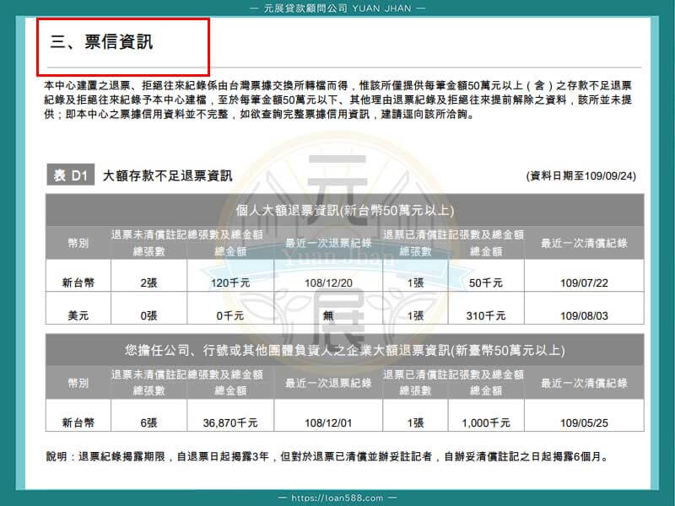Click the 個人大額退票資訊 table header
This screenshot has width=675, height=506.
[345, 210]
